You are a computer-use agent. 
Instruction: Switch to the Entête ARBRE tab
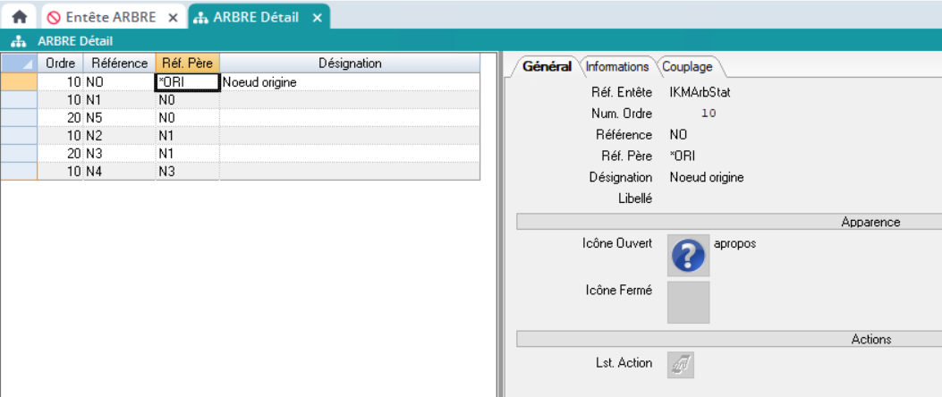[109, 17]
